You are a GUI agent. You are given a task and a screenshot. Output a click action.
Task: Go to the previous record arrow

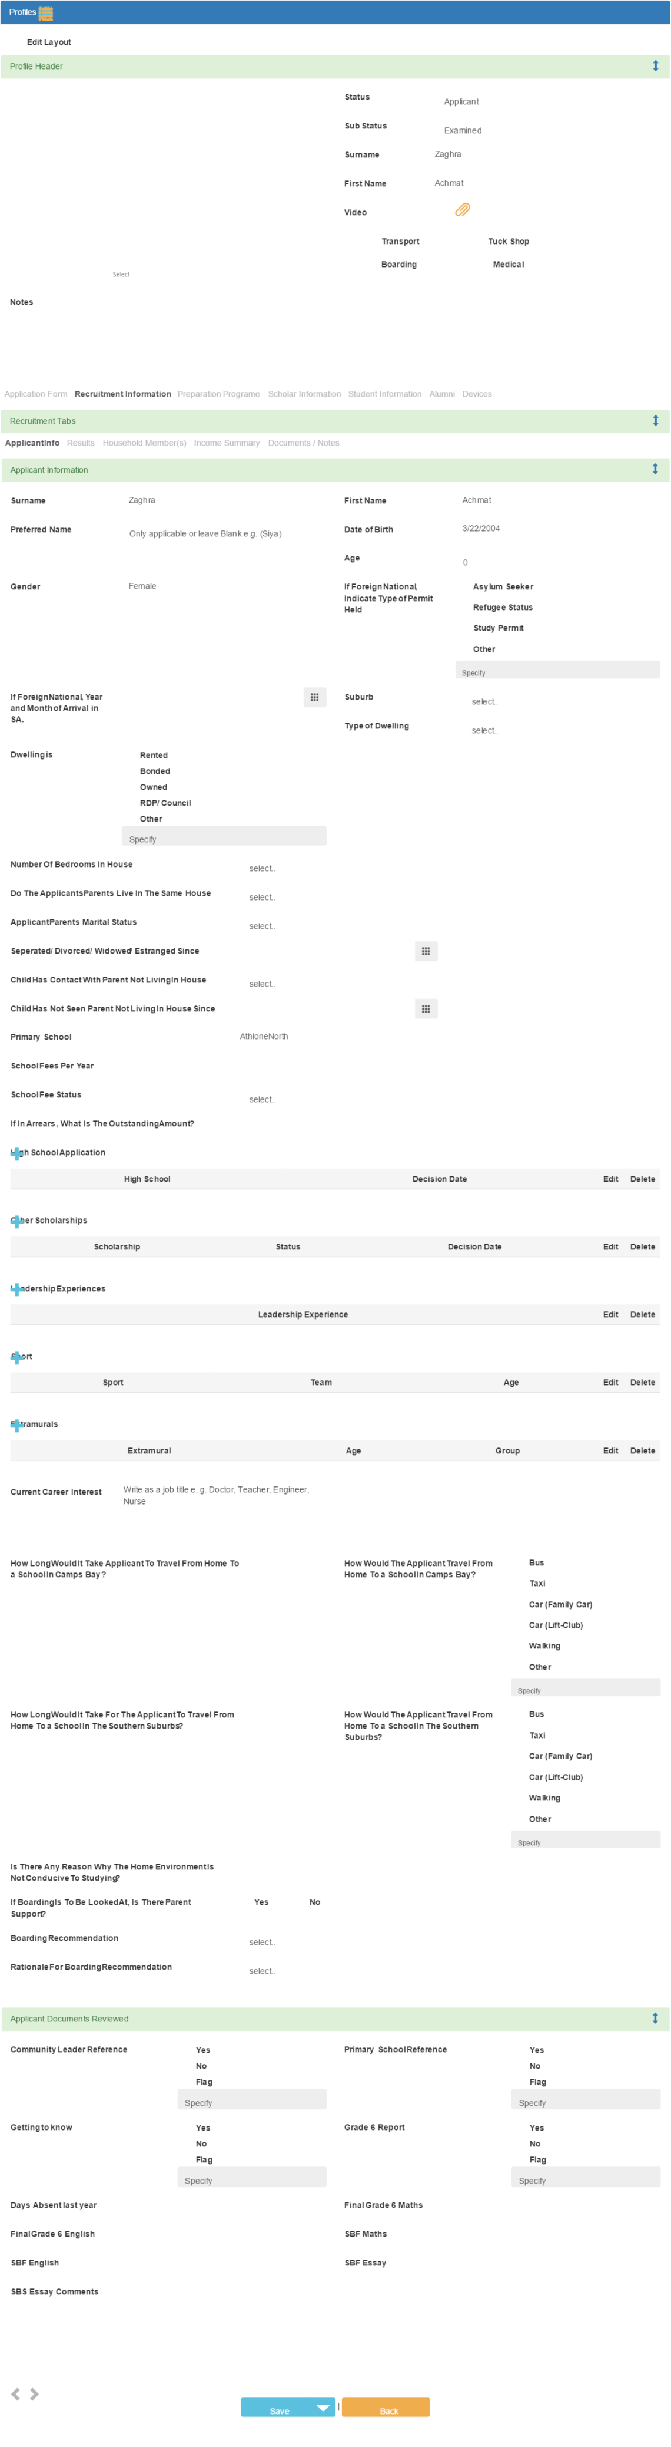[x=15, y=2394]
